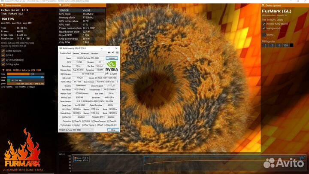309x174 pixels.
Task: Click the blue GPU usage bar
Action: click(x=26, y=77)
